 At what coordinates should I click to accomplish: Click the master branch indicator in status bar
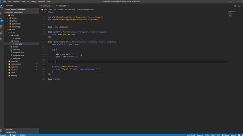[4, 135]
